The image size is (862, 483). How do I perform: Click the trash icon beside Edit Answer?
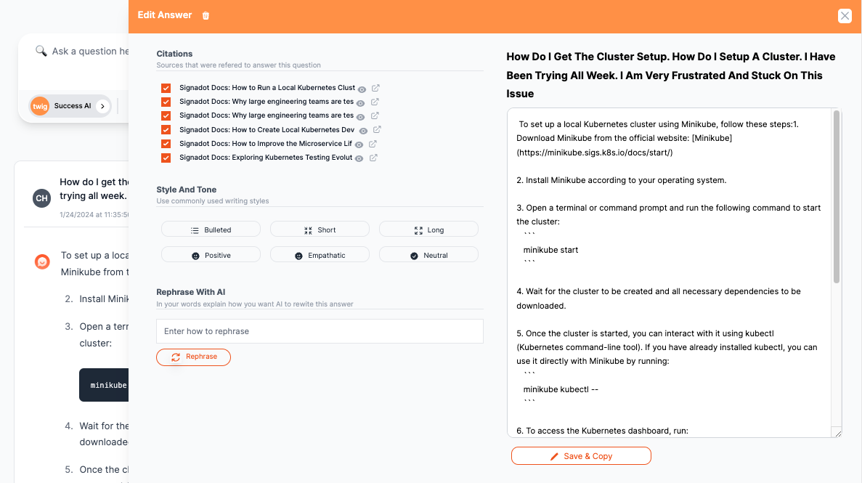click(x=206, y=16)
